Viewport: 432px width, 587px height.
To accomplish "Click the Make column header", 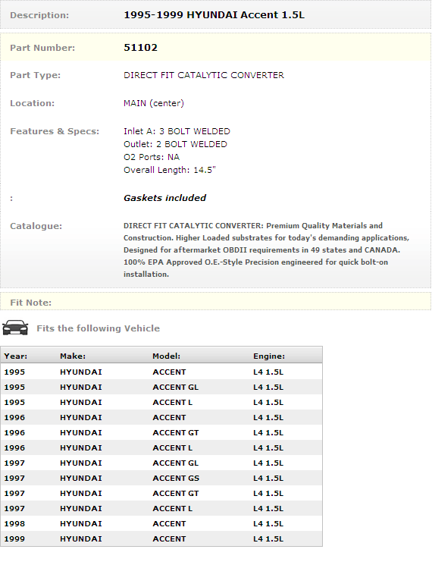I will point(73,356).
